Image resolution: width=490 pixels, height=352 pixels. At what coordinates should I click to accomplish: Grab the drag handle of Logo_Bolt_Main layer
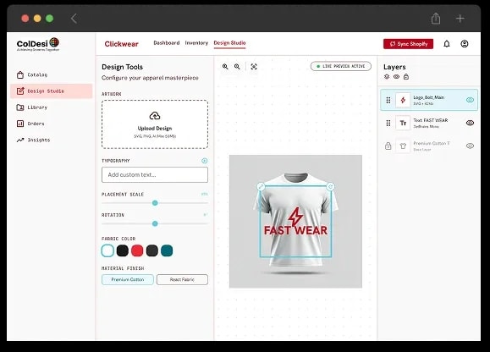388,100
